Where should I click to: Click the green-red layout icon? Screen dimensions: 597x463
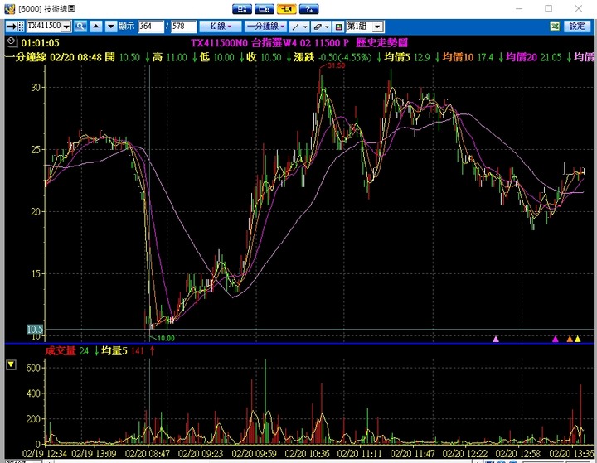click(338, 27)
